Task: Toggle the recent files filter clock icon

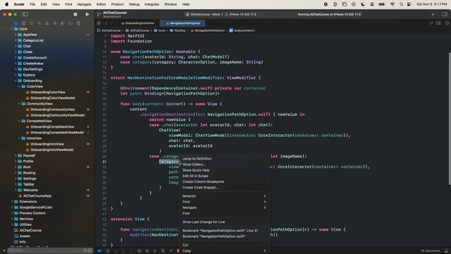Action: (x=85, y=251)
